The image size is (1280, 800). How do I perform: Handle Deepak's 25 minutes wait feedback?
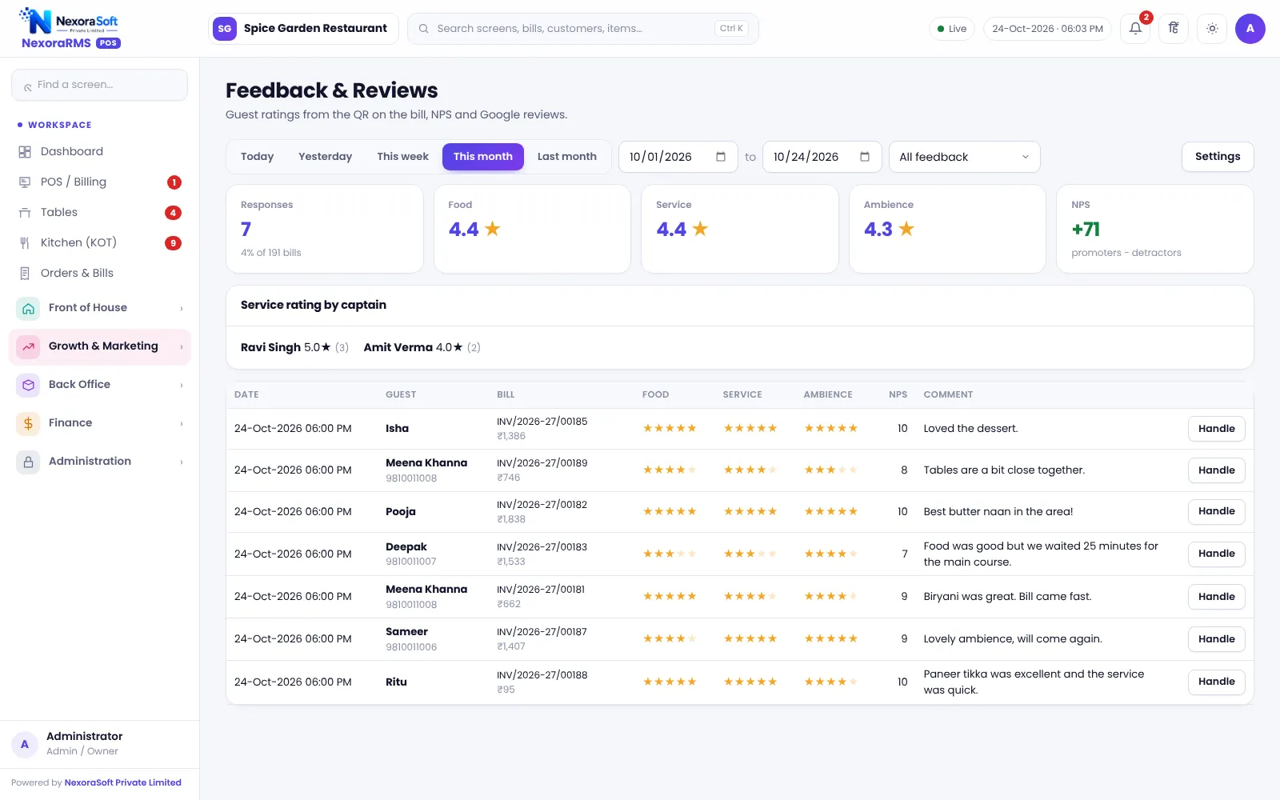(1217, 554)
